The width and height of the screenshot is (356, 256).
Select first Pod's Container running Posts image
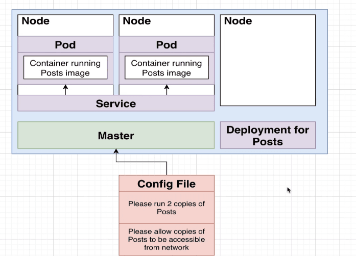(65, 68)
